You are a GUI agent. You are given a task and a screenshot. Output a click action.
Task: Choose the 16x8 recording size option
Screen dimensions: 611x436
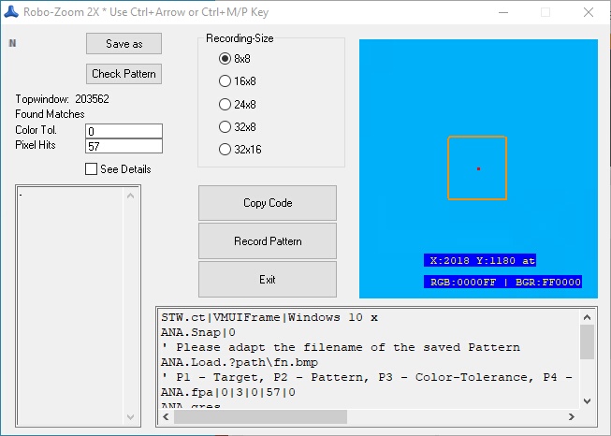pos(225,81)
